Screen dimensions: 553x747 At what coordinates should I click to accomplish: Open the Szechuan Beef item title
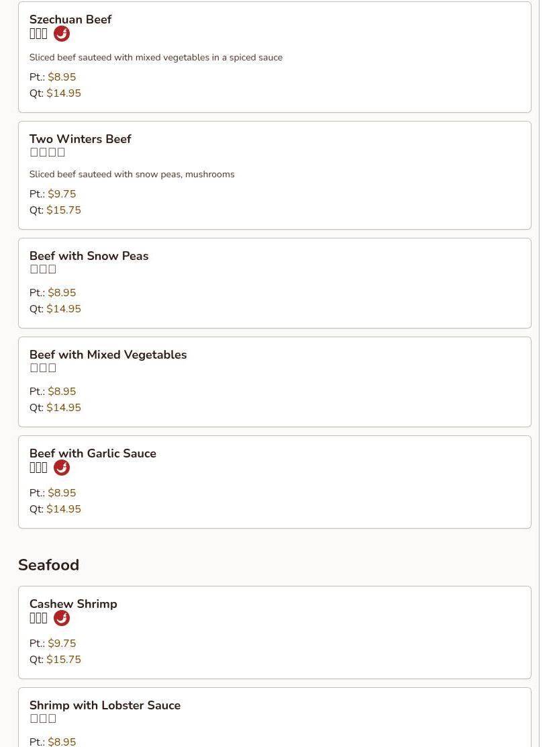click(x=70, y=19)
